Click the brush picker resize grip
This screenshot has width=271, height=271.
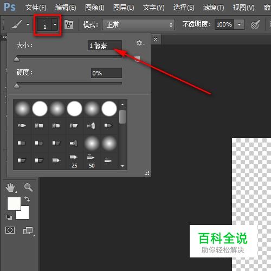[147, 173]
